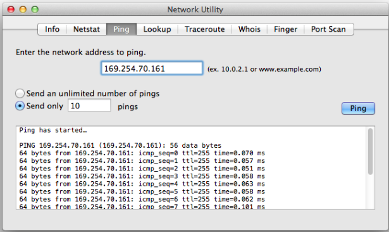
Task: Click the icmp_seq=5 result line
Action: 142,191
